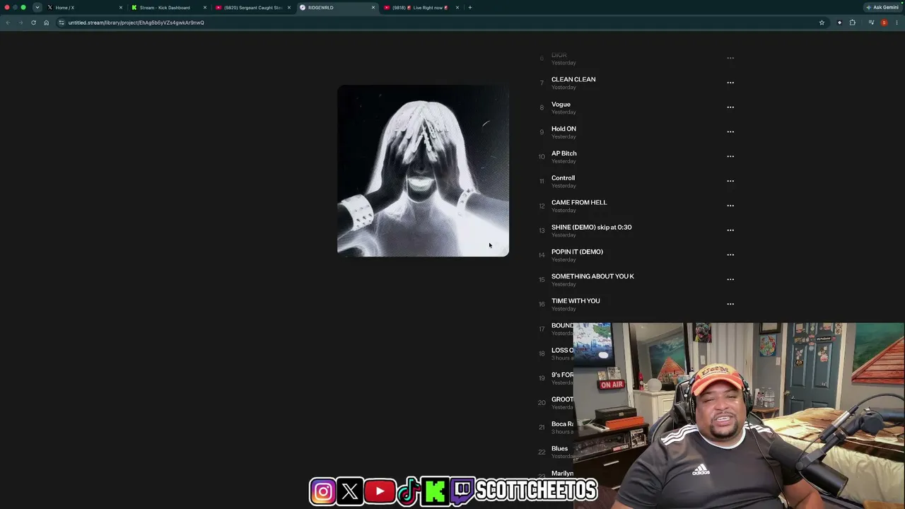
Task: Open more options for SHINE (DEMO) track
Action: click(x=730, y=230)
